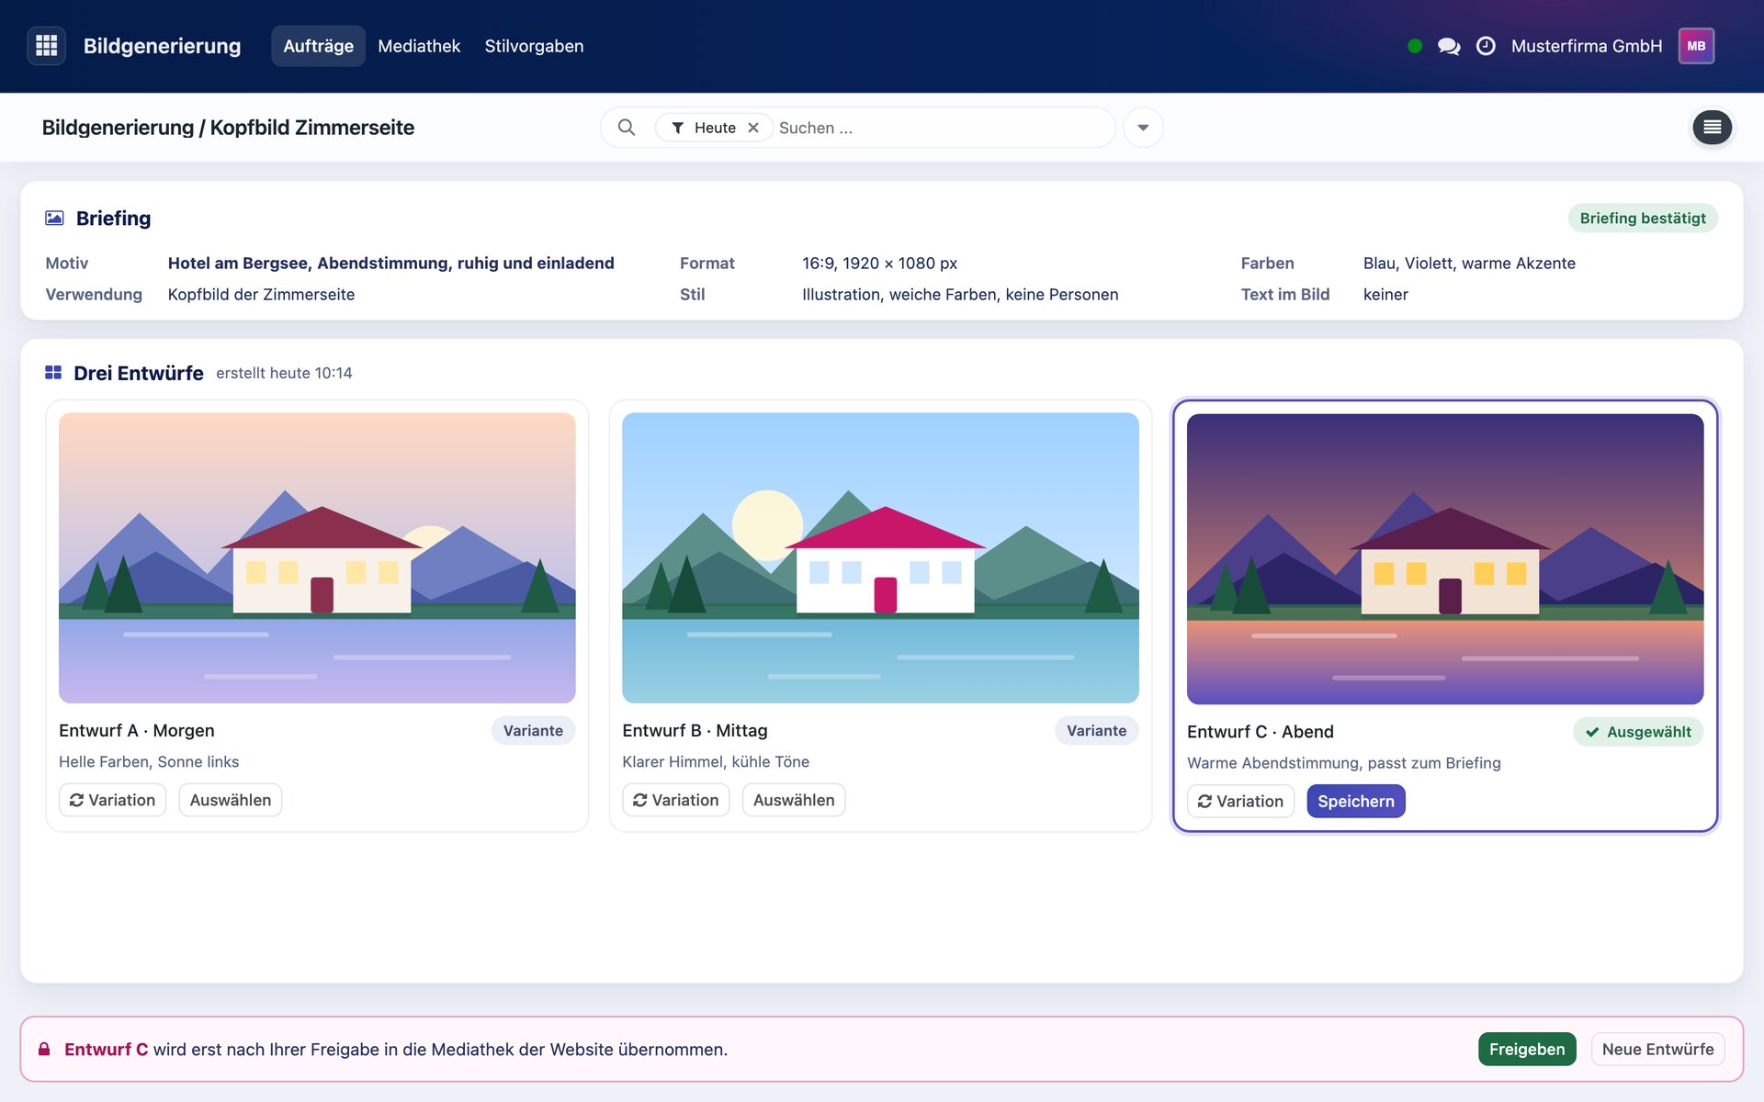The width and height of the screenshot is (1764, 1102).
Task: Remove the Heute filter chip
Action: (x=753, y=128)
